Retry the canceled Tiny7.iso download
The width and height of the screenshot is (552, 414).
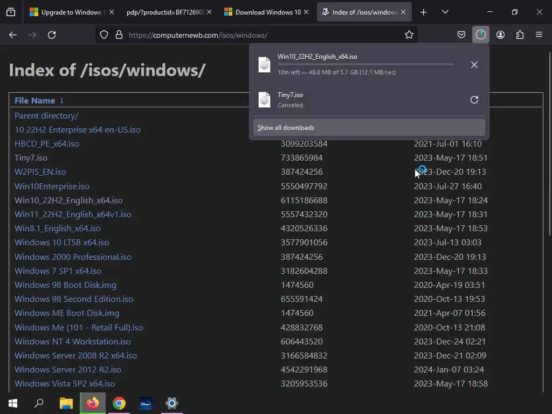474,100
